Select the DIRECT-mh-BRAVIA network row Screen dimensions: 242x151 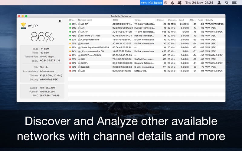click(146, 55)
